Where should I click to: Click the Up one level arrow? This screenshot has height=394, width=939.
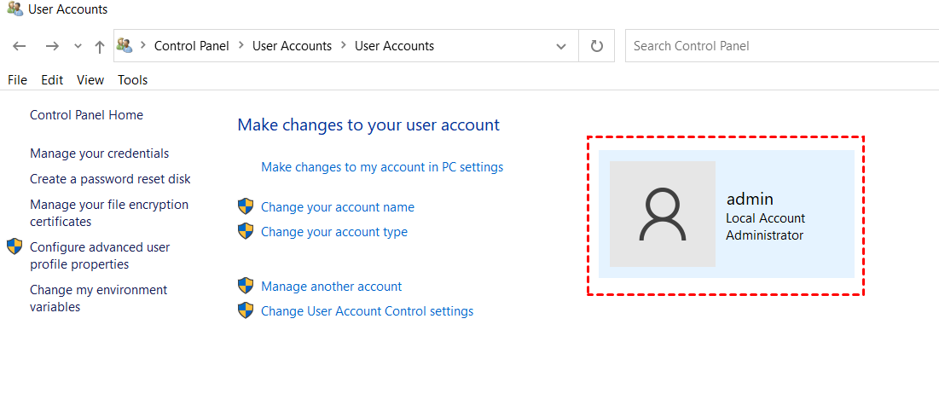[x=99, y=46]
